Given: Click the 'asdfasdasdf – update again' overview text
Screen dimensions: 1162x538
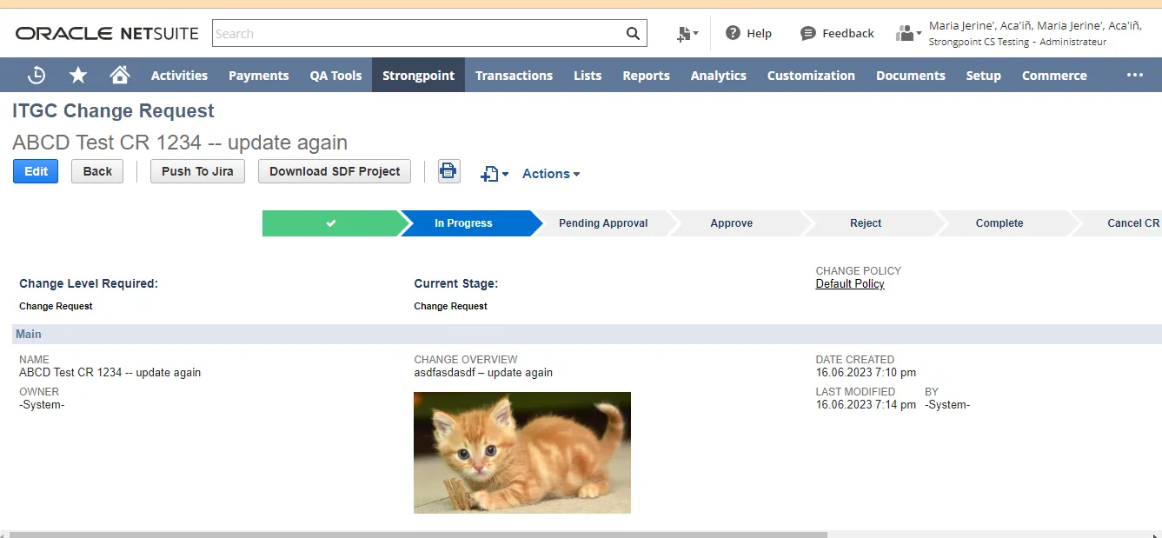Looking at the screenshot, I should tap(483, 373).
